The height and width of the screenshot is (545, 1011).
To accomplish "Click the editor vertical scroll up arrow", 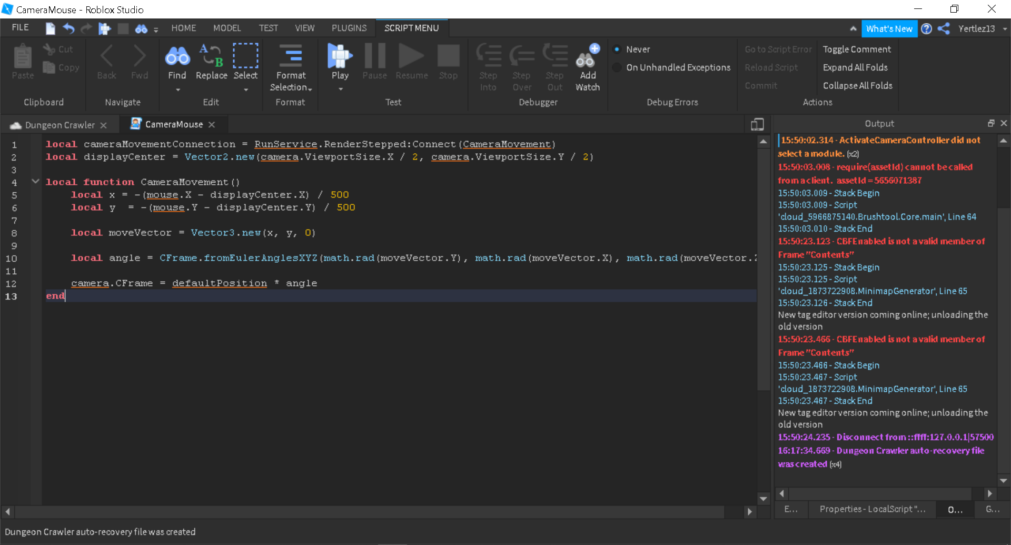I will click(x=763, y=141).
